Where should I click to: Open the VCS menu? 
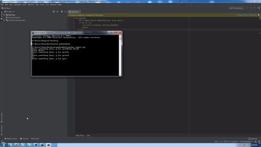(x=47, y=4)
